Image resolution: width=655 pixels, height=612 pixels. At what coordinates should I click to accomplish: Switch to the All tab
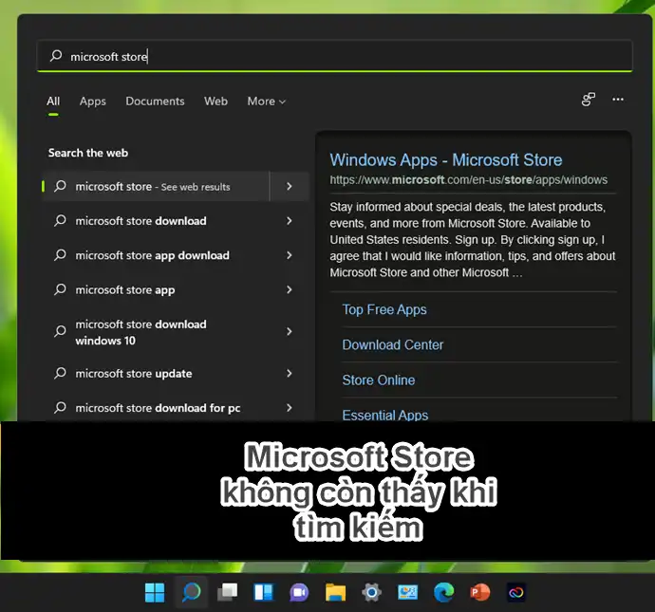pyautogui.click(x=53, y=101)
